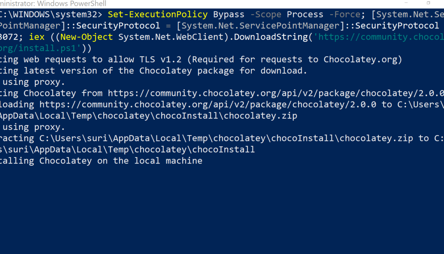Click the iex alias in the command

(37, 37)
